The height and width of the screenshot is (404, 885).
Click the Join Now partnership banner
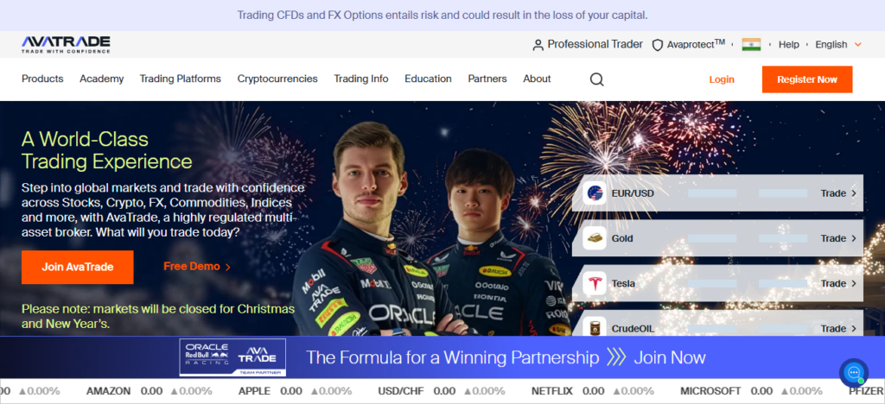(442, 357)
